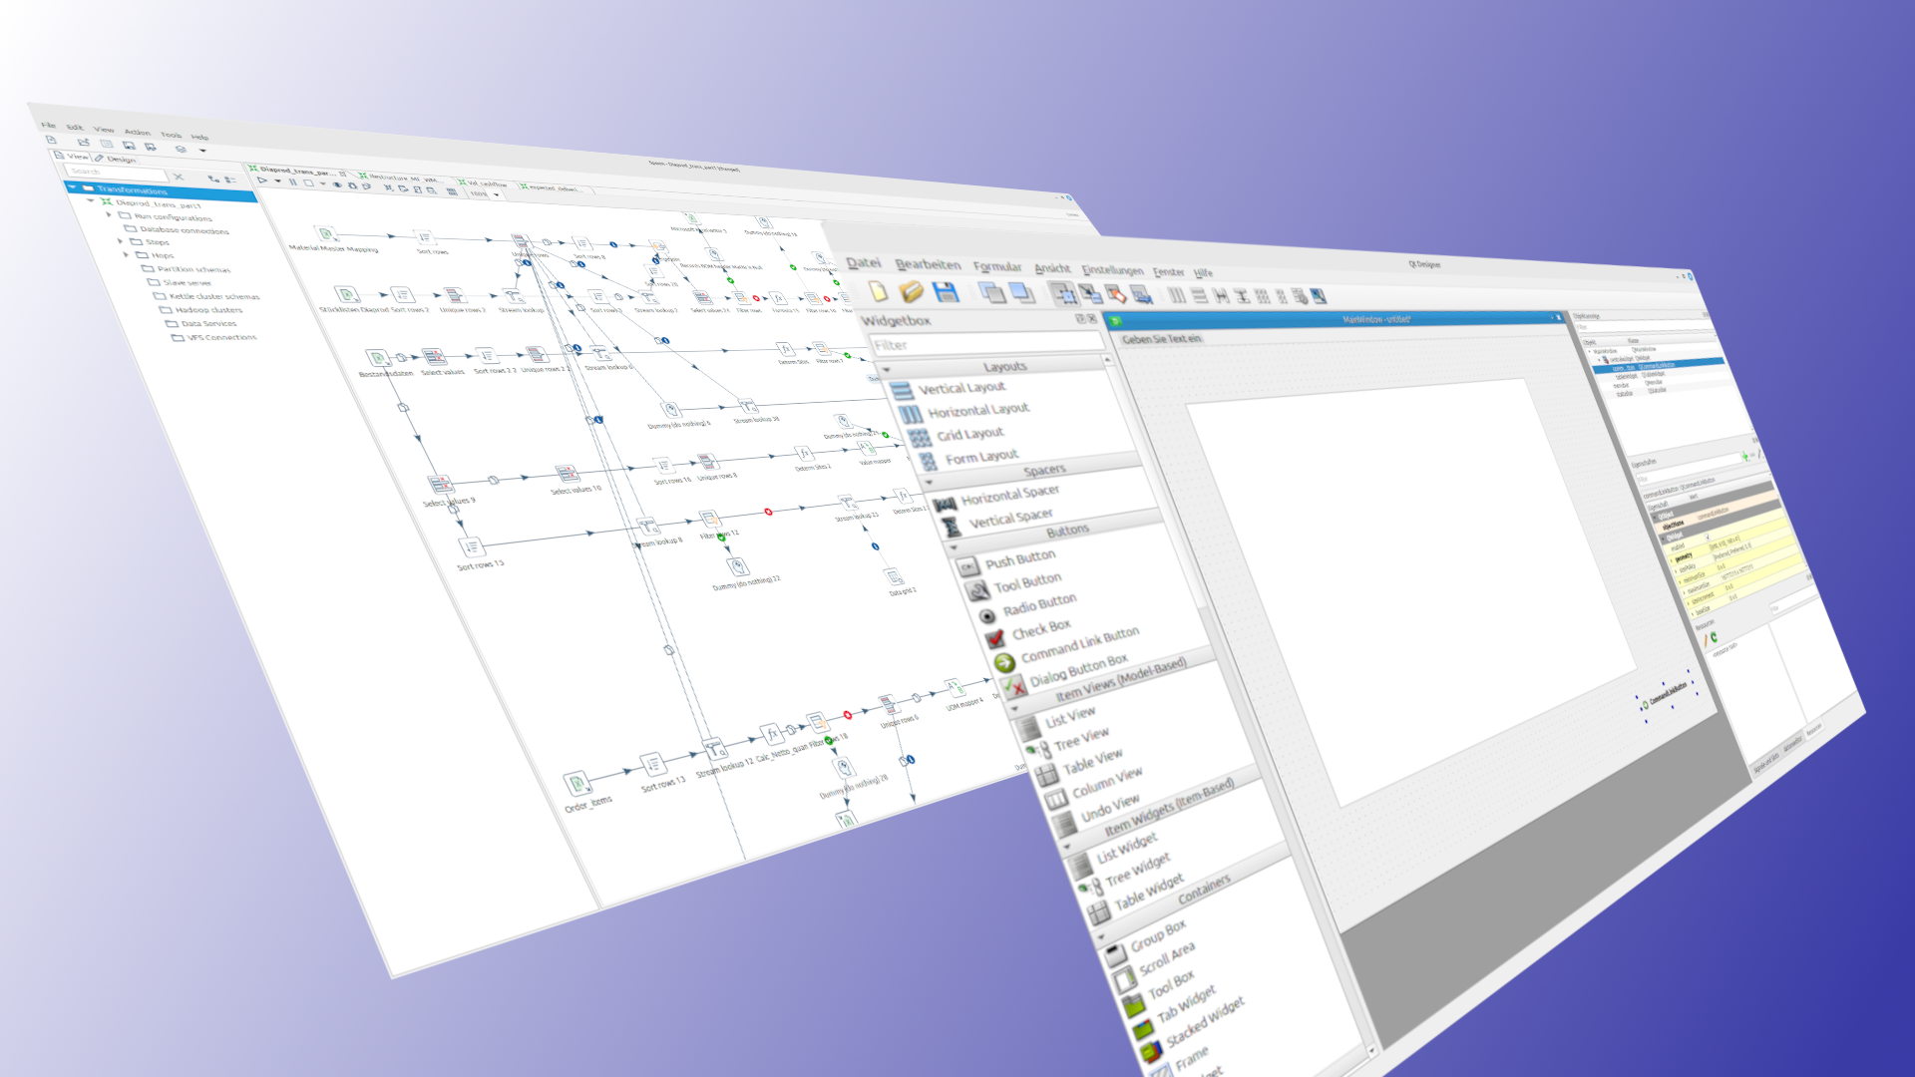The height and width of the screenshot is (1077, 1915).
Task: Open the zoom percentage dropdown in Spoon
Action: 496,194
